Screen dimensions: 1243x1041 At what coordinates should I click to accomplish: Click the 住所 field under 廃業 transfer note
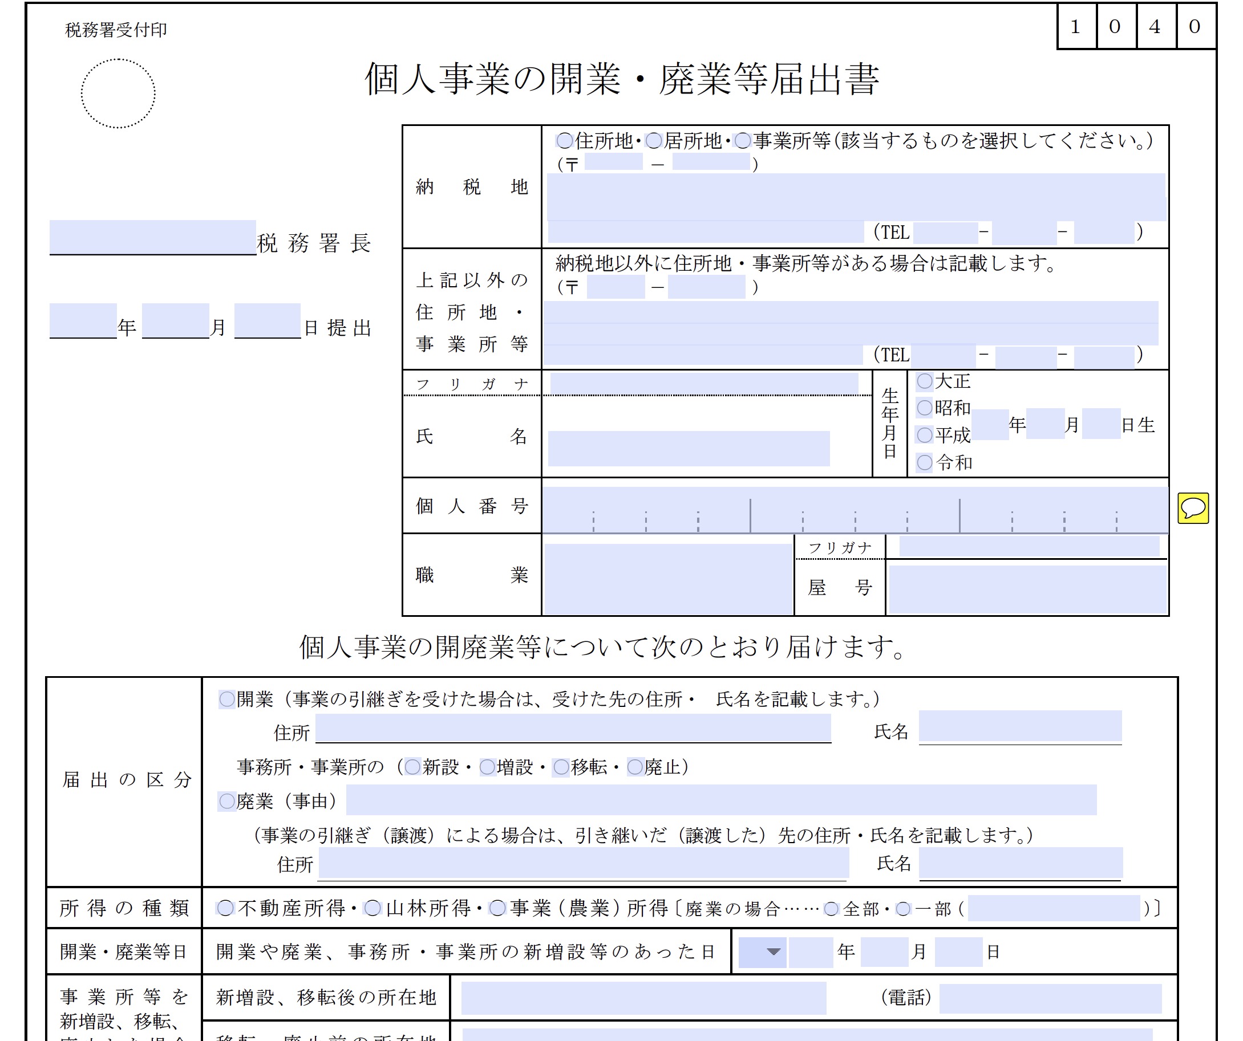(x=584, y=863)
